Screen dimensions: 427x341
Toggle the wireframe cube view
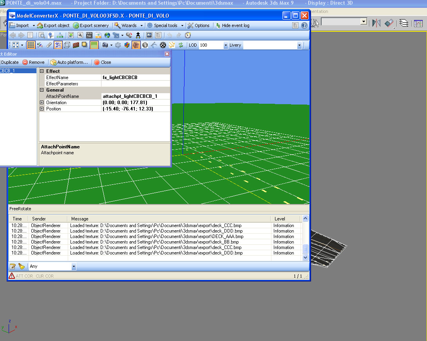[67, 45]
